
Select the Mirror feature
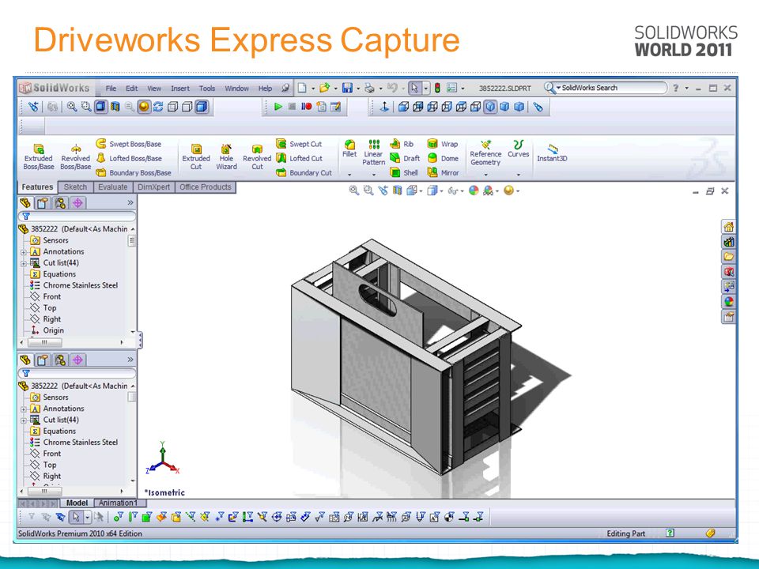pyautogui.click(x=443, y=173)
